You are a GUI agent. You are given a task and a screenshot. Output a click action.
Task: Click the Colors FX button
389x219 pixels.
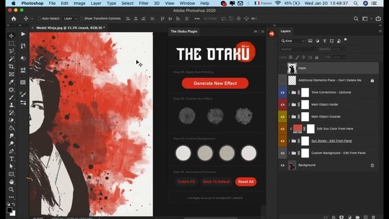coord(186,182)
